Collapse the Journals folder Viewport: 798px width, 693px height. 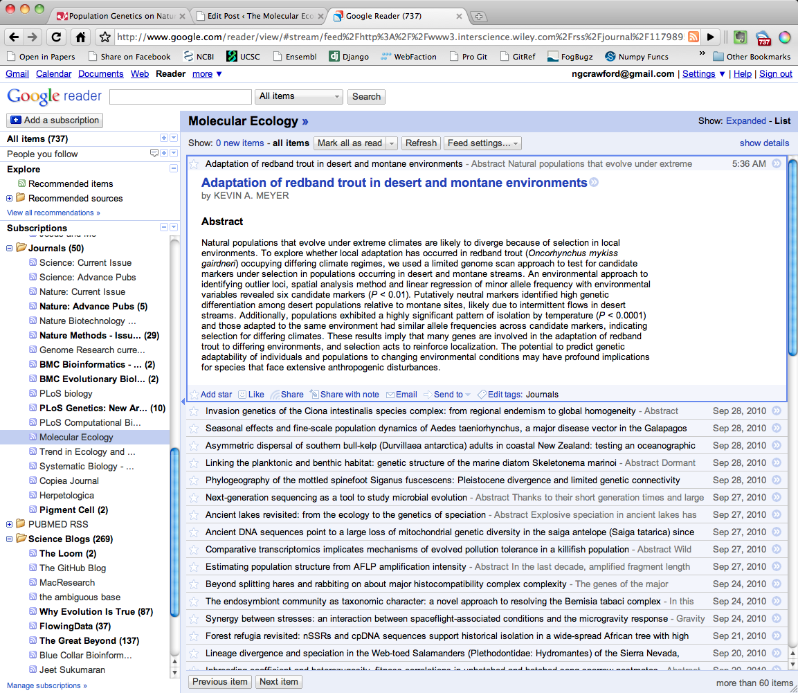click(x=9, y=248)
